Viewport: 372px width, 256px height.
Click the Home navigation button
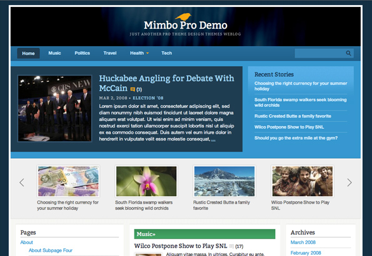coord(29,53)
